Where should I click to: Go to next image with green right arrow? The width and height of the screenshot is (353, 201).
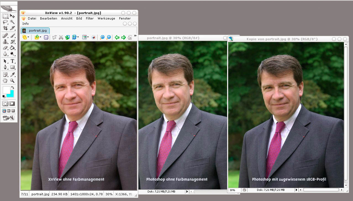click(x=123, y=37)
